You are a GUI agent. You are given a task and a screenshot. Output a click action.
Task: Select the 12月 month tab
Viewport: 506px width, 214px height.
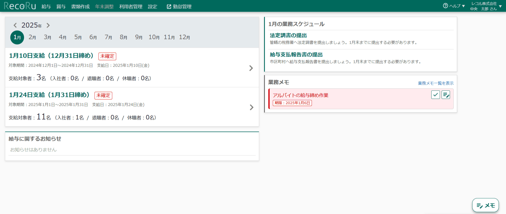[184, 37]
